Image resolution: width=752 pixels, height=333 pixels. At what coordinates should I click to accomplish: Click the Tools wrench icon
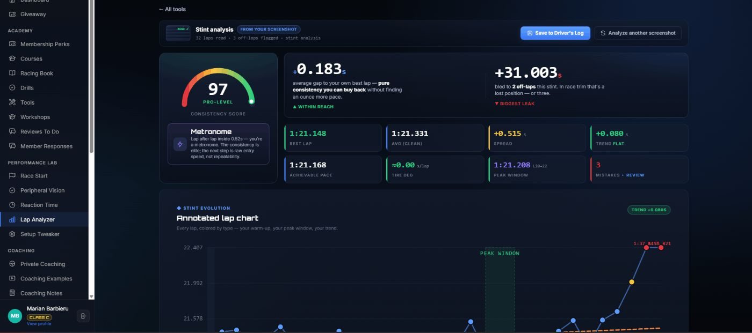[12, 102]
